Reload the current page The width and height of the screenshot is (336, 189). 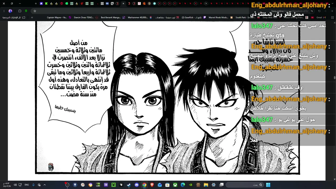pyautogui.click(x=319, y=11)
